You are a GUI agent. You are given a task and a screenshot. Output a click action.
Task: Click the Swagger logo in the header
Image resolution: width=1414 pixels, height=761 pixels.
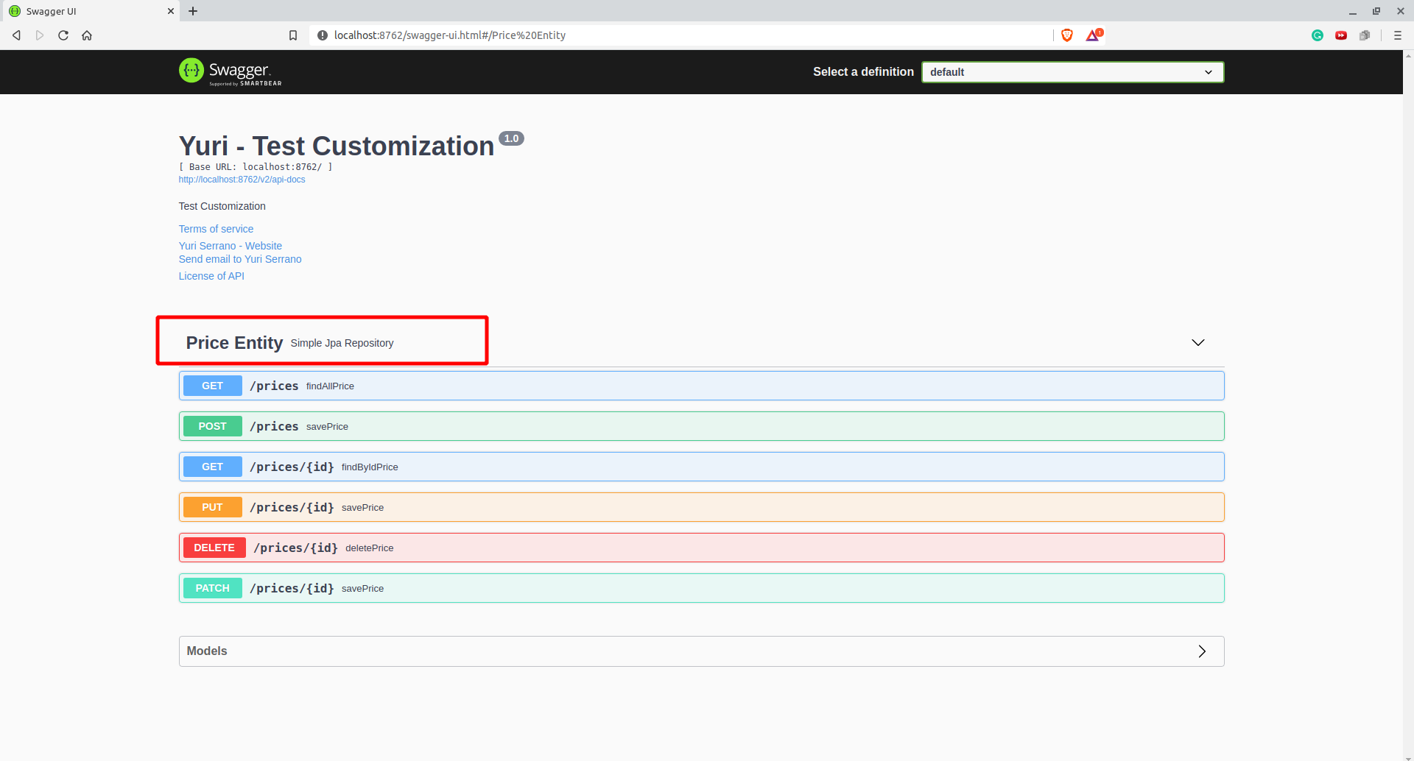pos(230,71)
